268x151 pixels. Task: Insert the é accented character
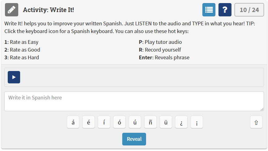point(89,122)
